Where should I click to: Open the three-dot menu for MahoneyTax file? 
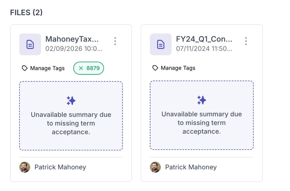[115, 41]
